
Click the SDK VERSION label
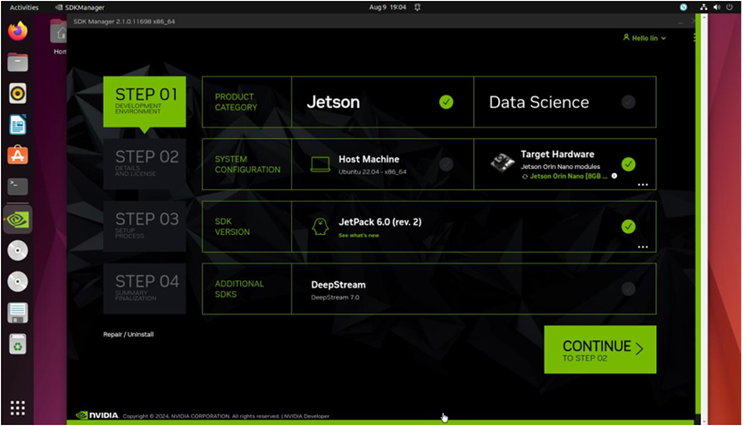(x=232, y=226)
